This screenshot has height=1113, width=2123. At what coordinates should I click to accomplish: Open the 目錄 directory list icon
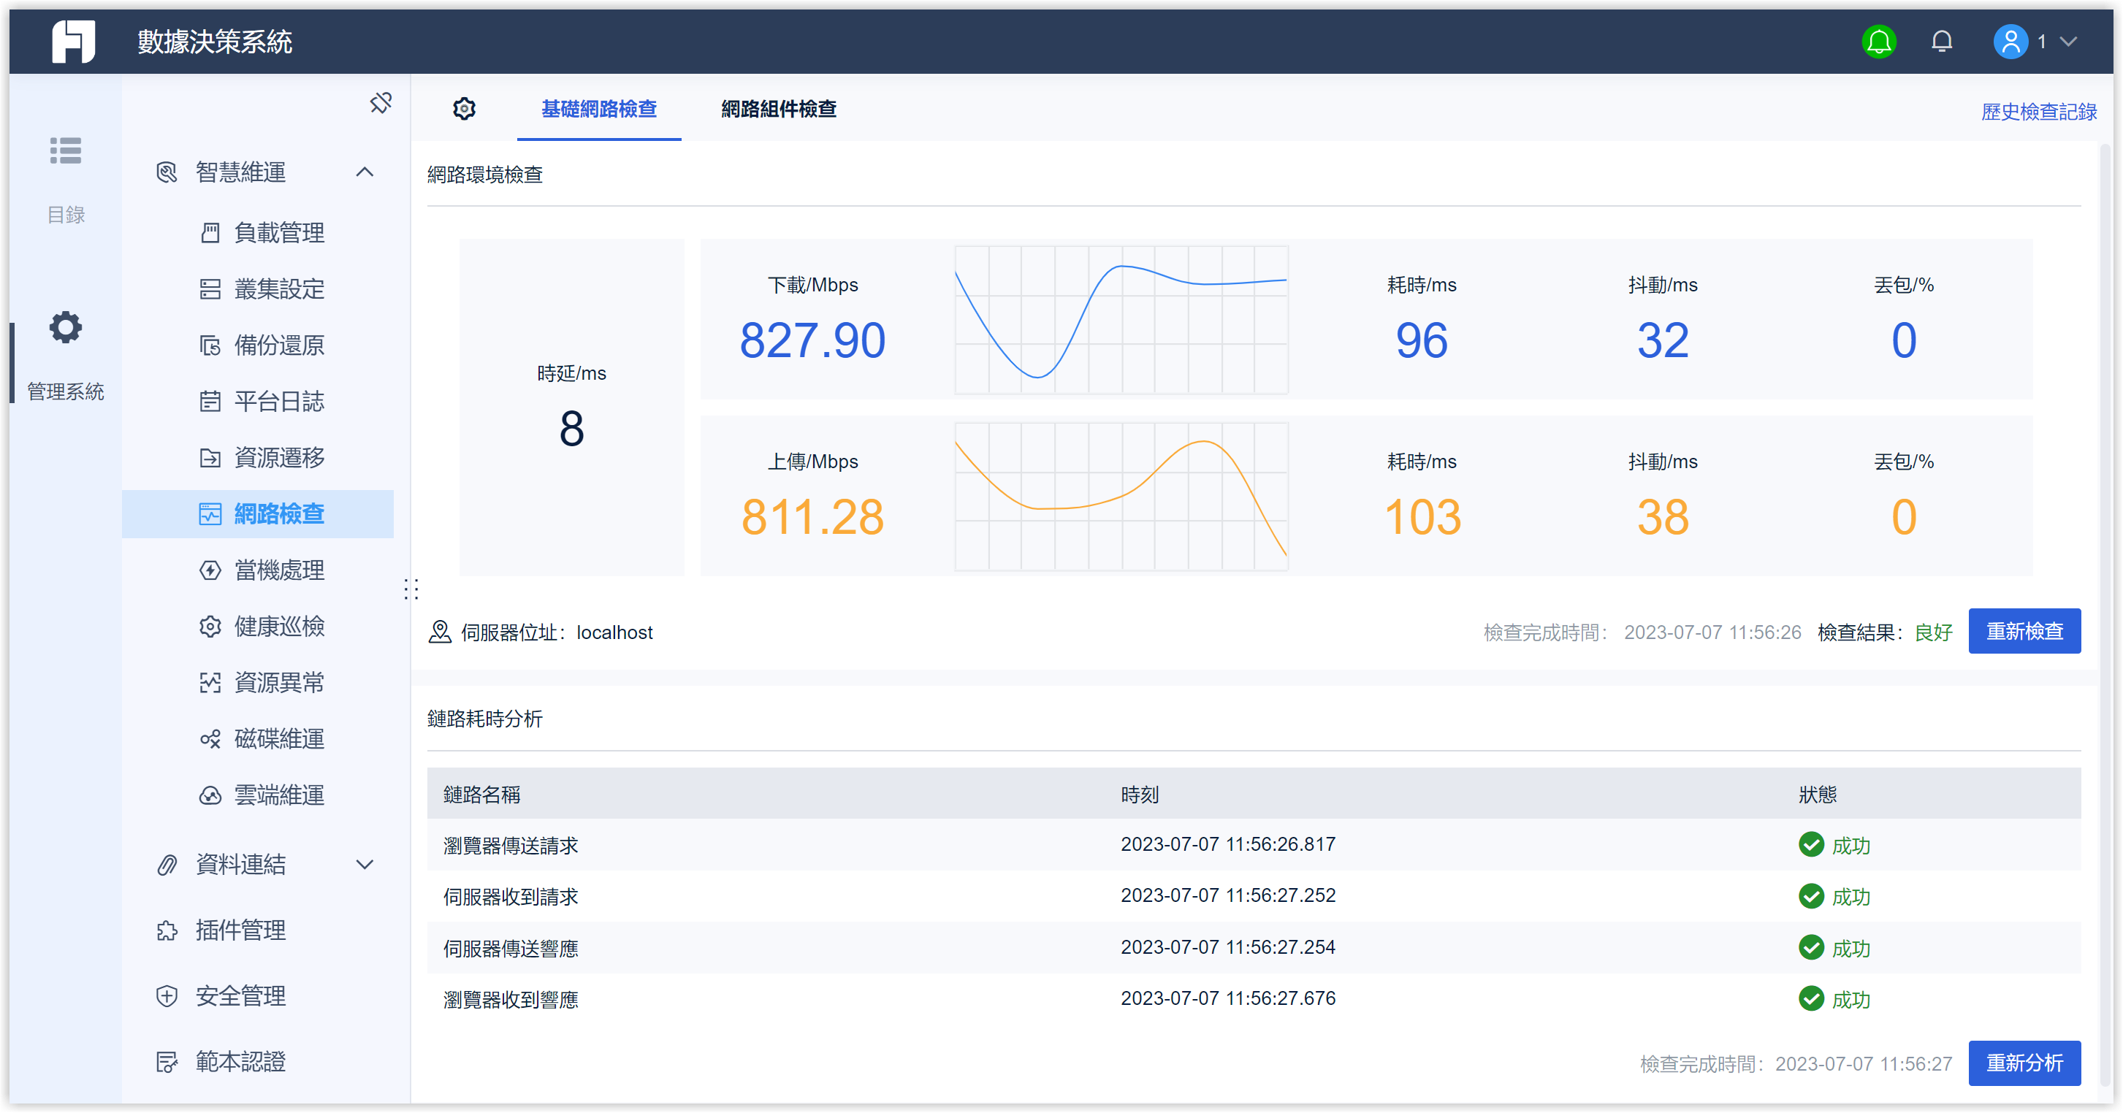coord(65,150)
